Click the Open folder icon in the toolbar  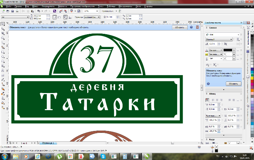coord(8,11)
